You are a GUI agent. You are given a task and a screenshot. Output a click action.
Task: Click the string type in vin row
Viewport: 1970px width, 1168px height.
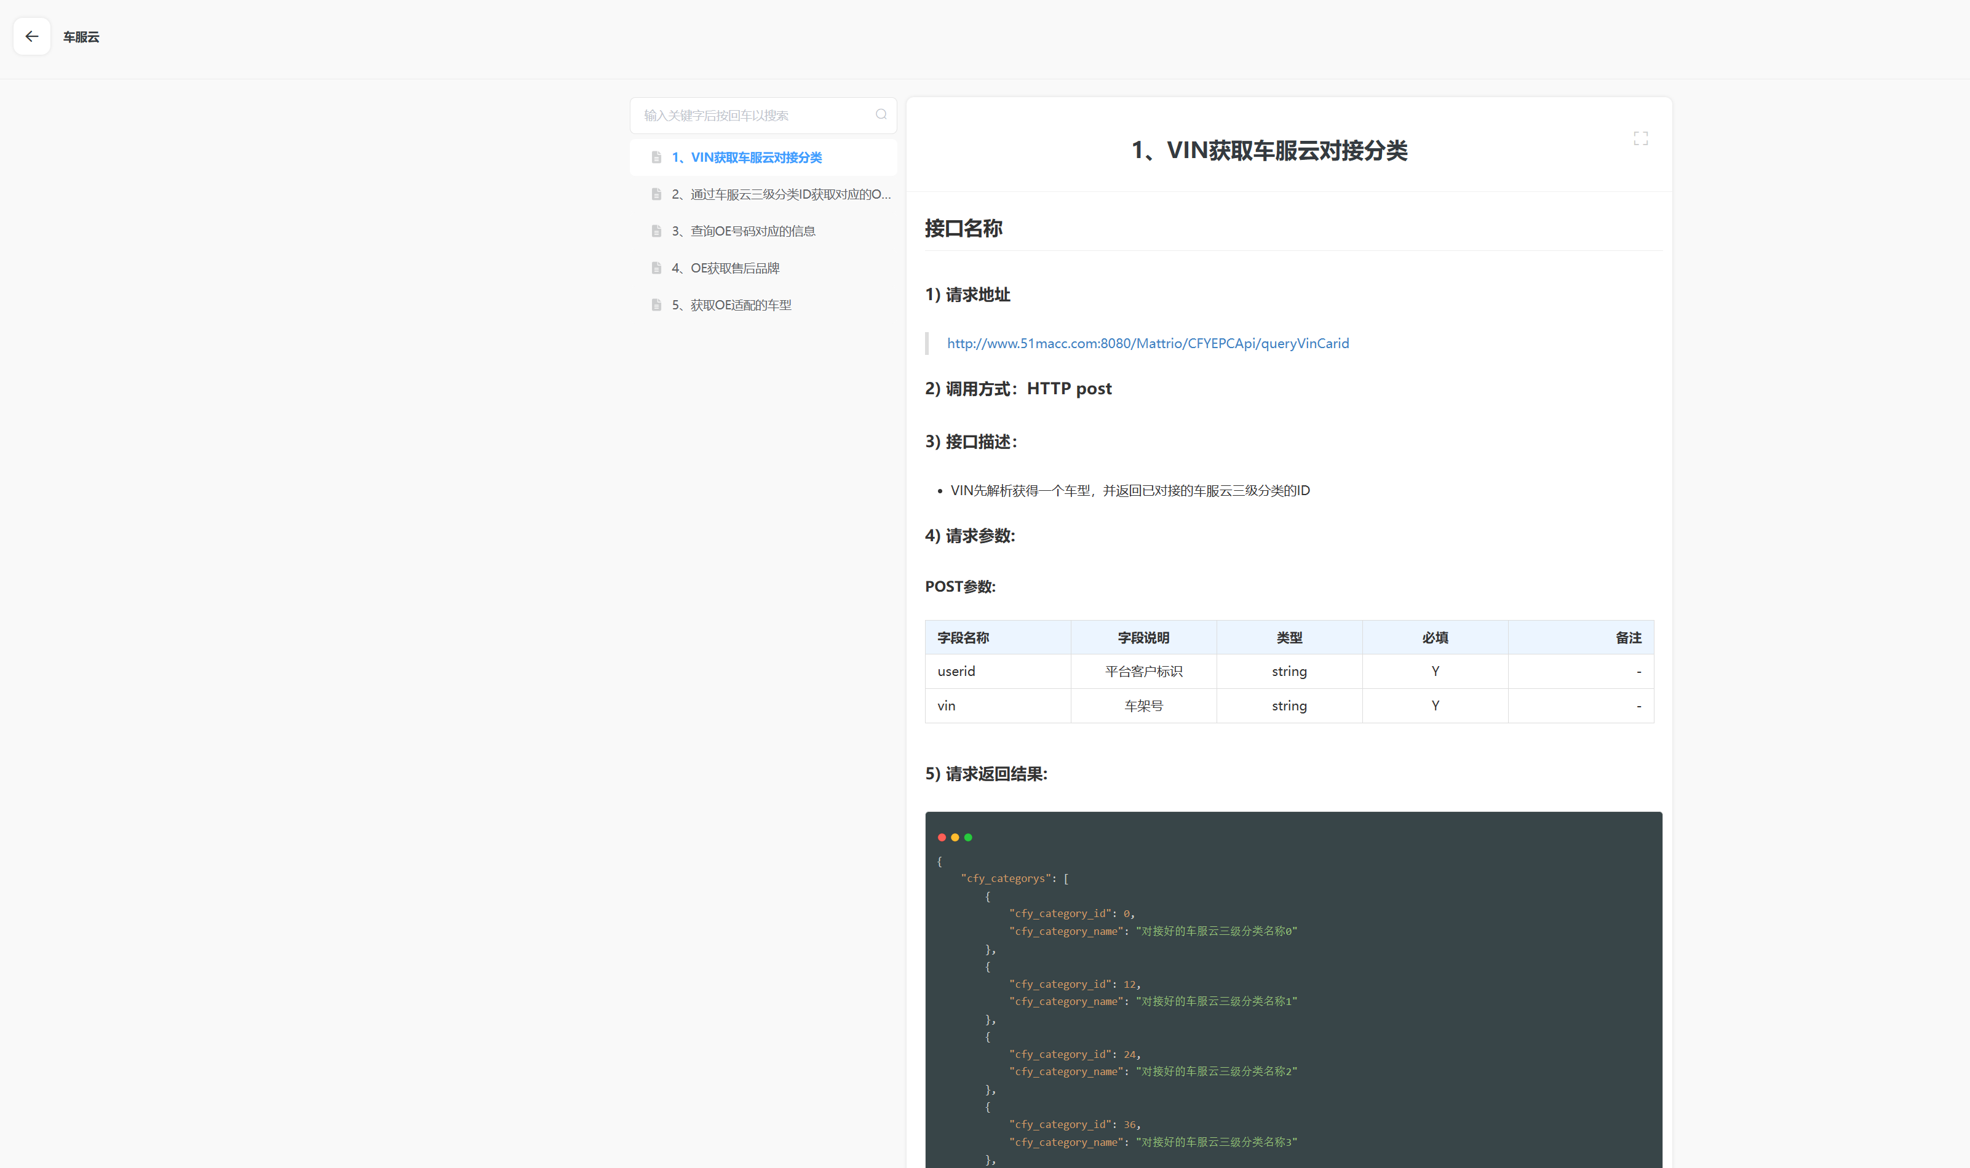tap(1289, 706)
